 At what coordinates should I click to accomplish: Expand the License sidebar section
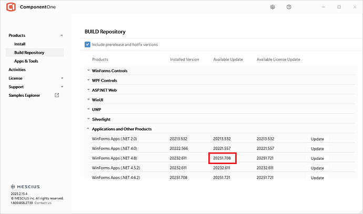62,78
